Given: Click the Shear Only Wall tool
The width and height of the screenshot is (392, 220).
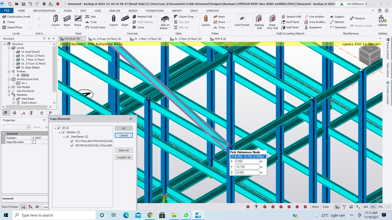Looking at the screenshot, I should 272,22.
